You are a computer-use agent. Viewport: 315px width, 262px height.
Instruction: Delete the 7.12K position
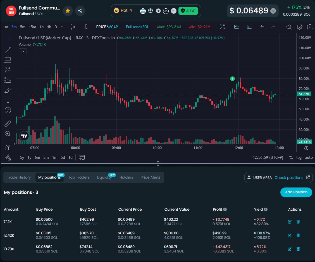click(x=298, y=222)
